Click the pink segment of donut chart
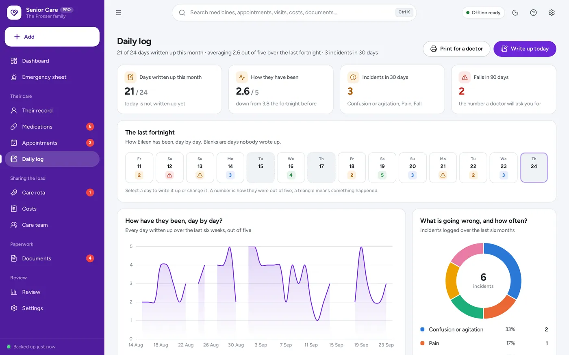Image resolution: width=569 pixels, height=355 pixels. pos(466,254)
